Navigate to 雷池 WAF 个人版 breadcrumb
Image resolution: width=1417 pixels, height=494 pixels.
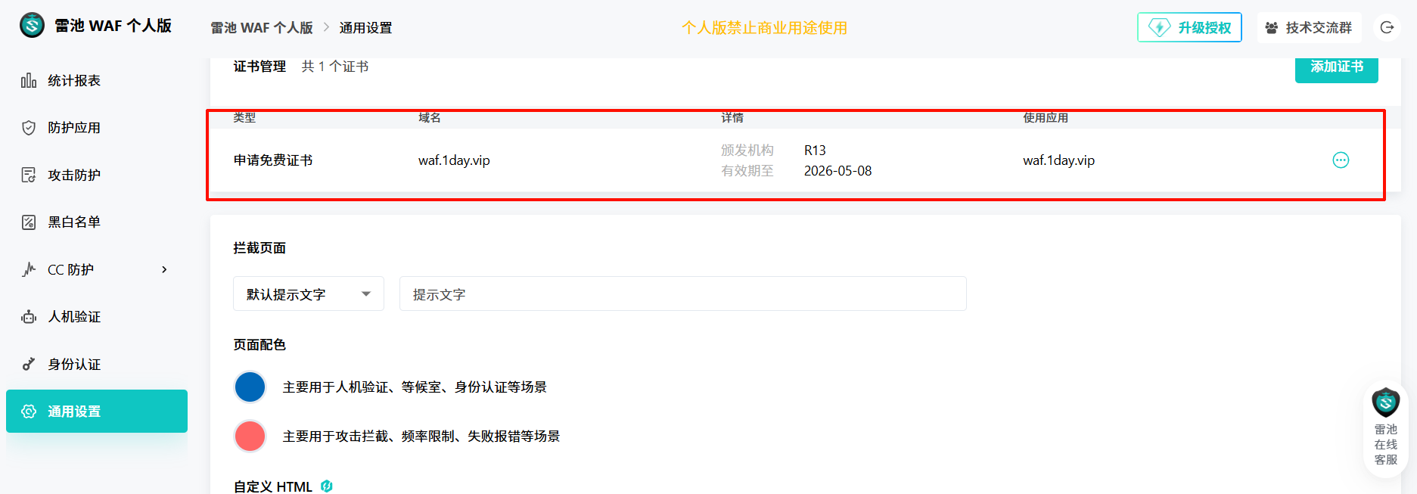point(260,26)
